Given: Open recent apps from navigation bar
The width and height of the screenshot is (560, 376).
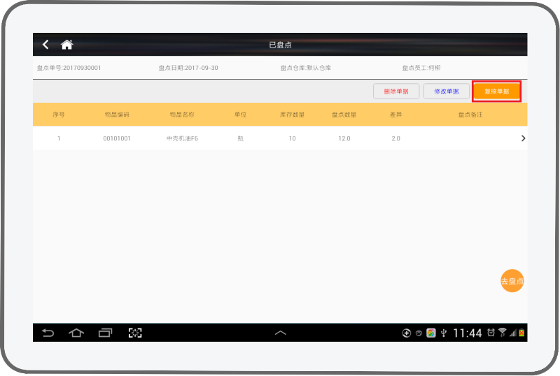Looking at the screenshot, I should coord(105,333).
